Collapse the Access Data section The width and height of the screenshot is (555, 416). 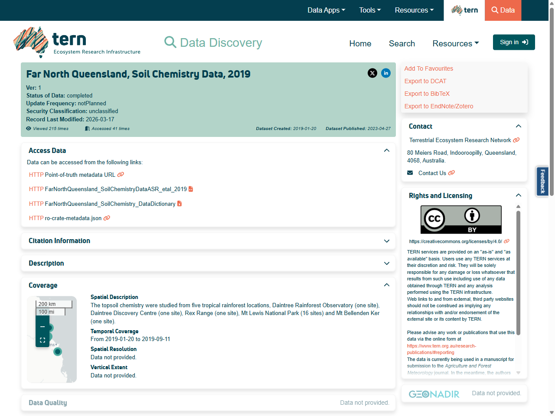(386, 150)
